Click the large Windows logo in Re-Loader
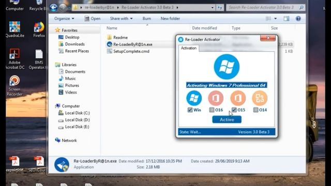Image resolution: width=331 pixels, height=186 pixels. point(227,67)
